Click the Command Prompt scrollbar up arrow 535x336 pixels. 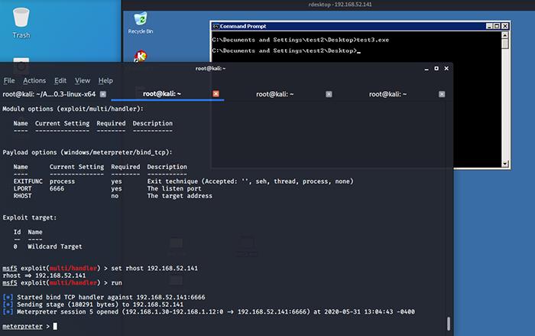(x=505, y=35)
